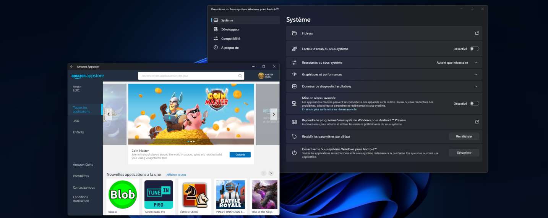Click the Blob.io app icon
The width and height of the screenshot is (548, 218).
(123, 194)
